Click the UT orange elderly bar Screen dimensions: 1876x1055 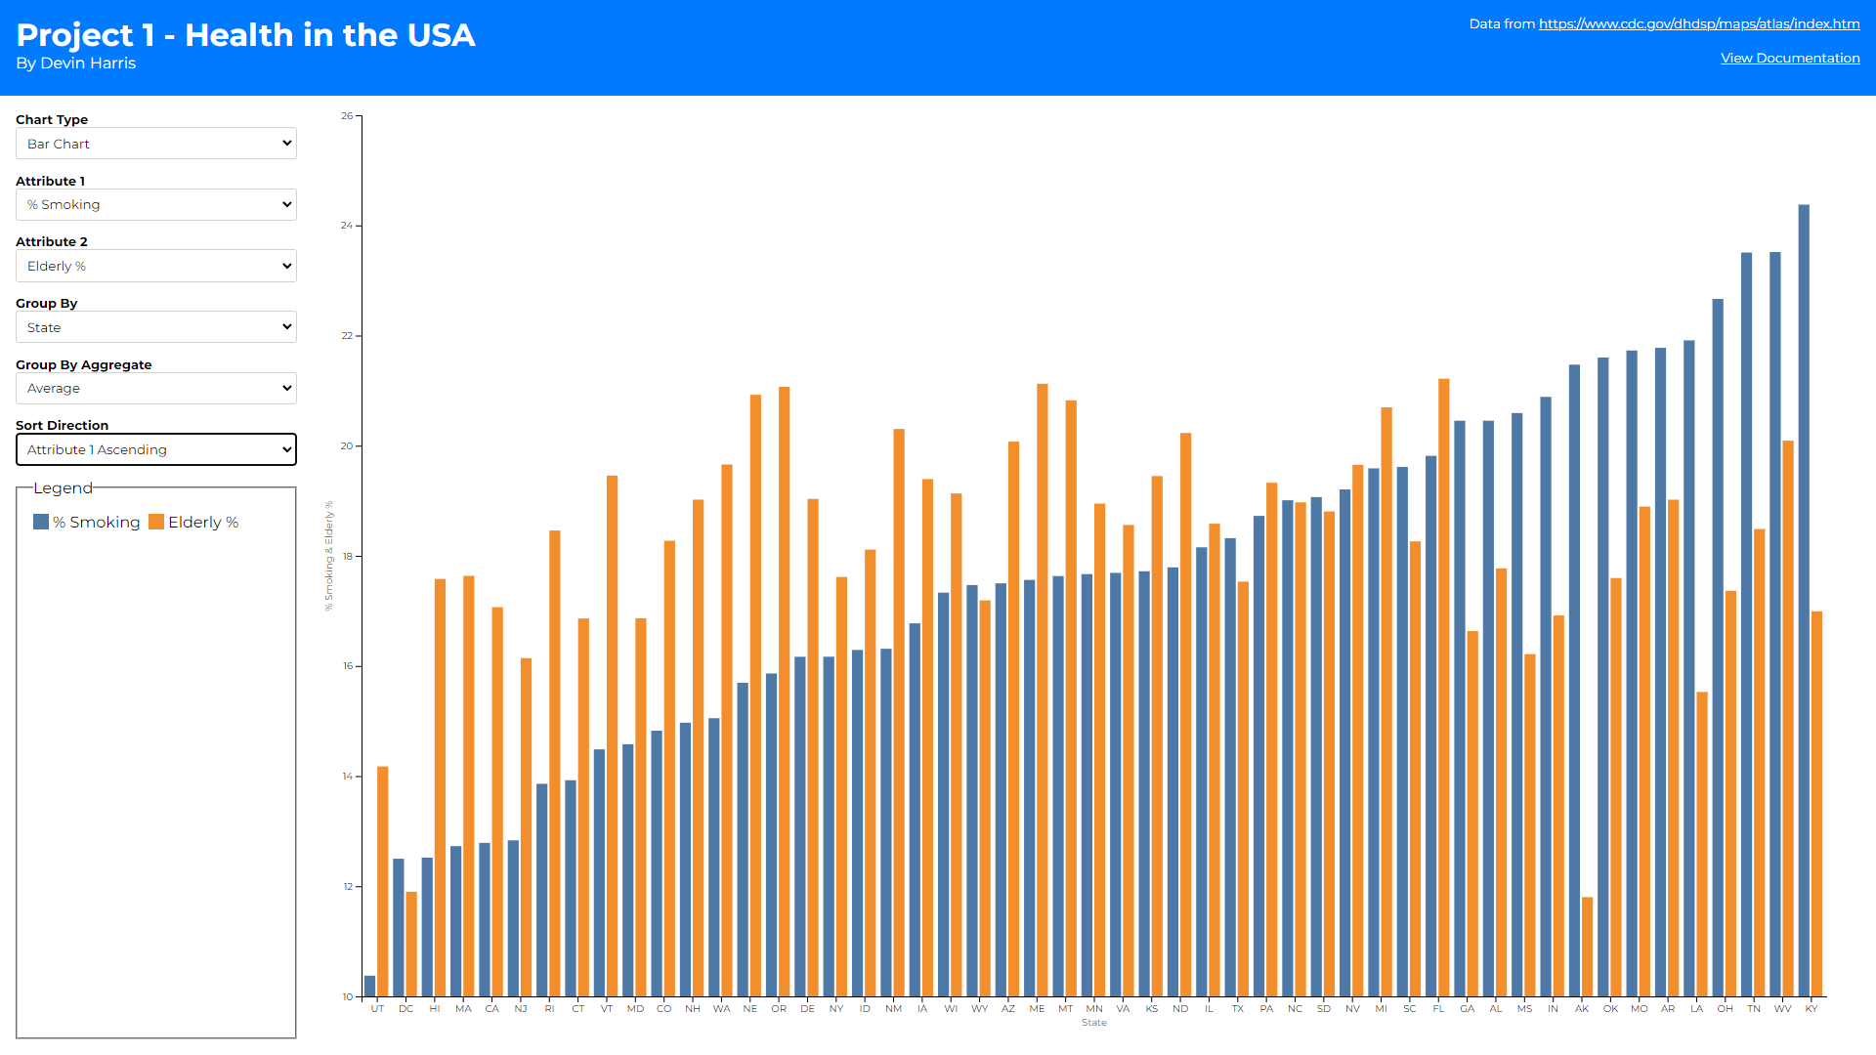click(383, 879)
